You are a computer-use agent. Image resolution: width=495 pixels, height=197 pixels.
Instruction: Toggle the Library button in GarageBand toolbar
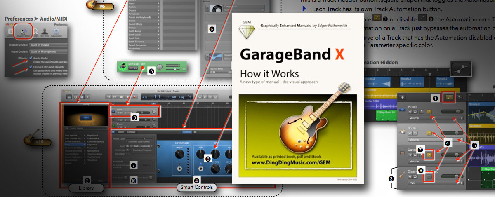pyautogui.click(x=69, y=97)
